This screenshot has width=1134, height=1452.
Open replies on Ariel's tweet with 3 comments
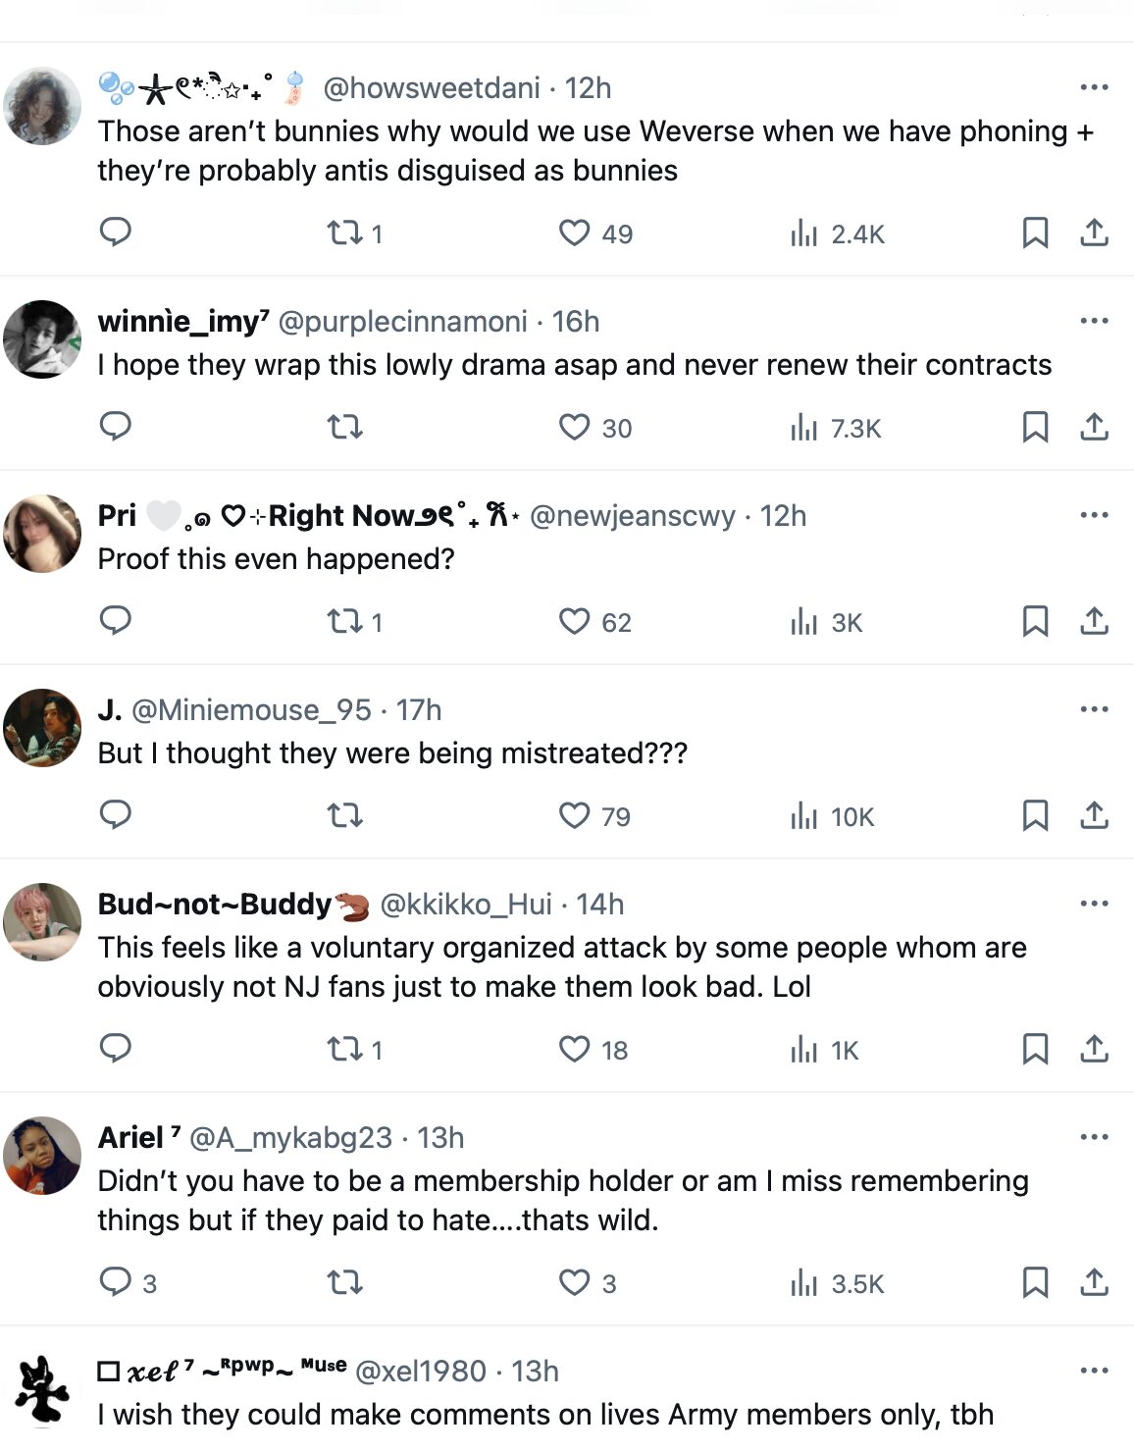(116, 1282)
